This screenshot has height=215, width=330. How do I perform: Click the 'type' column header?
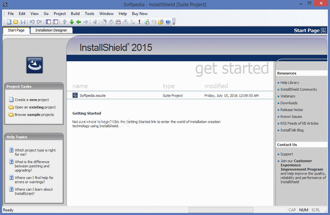tap(169, 86)
